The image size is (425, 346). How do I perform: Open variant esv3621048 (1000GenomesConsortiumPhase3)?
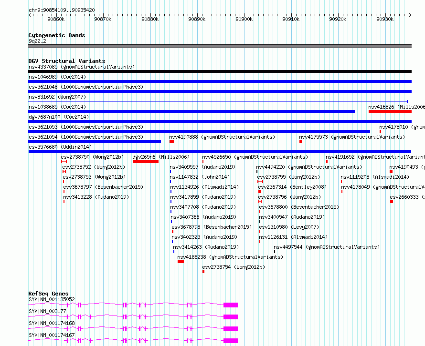(86, 87)
